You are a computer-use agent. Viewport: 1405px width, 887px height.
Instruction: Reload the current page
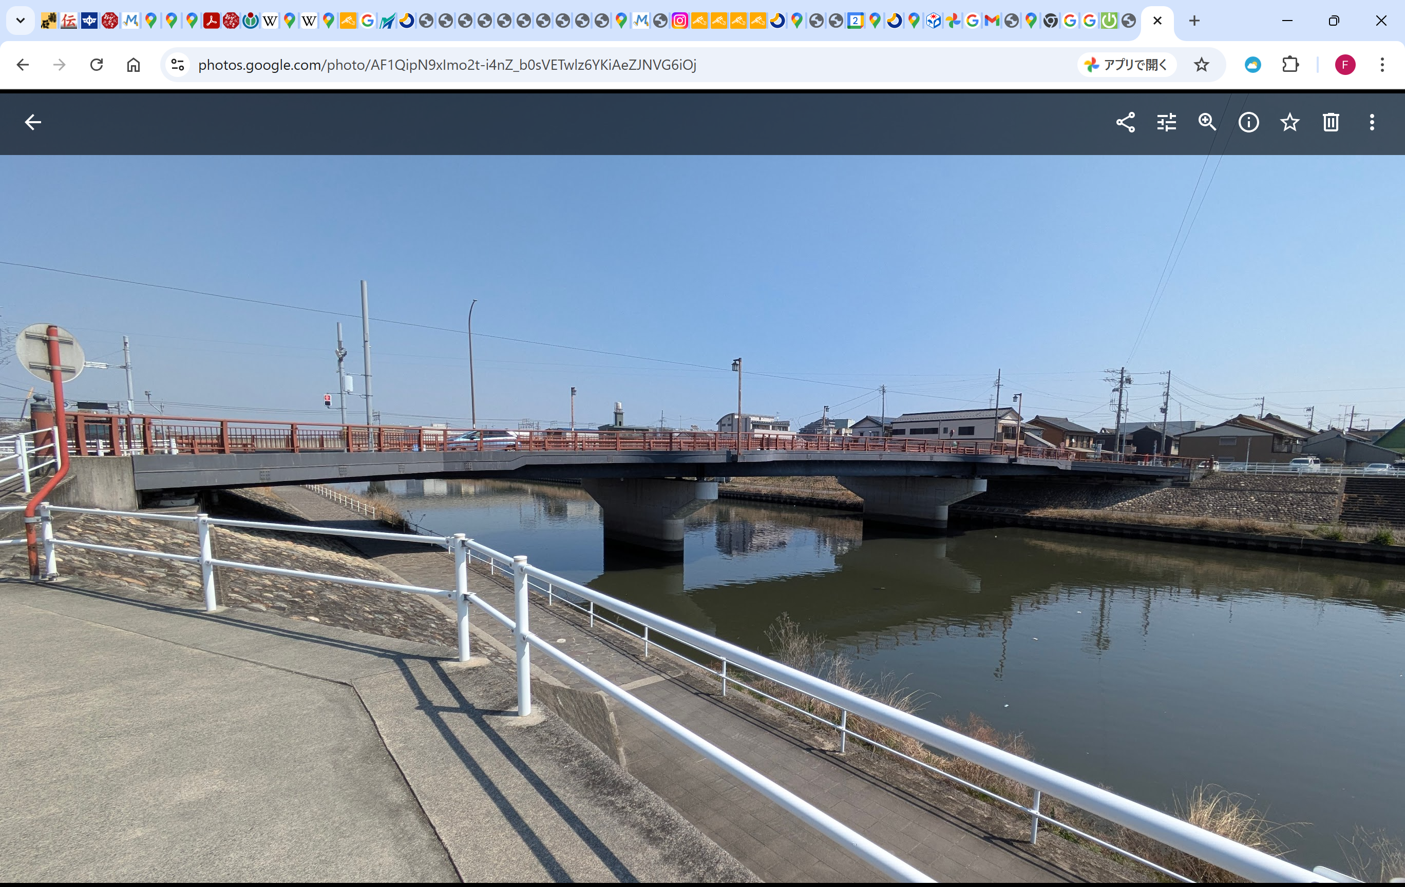(96, 65)
